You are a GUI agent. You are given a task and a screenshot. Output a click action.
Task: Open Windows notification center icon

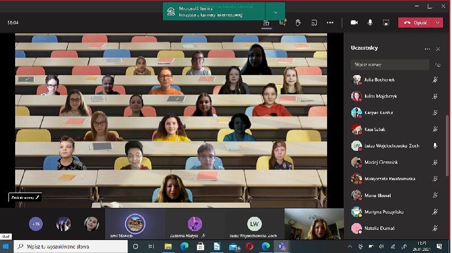coord(440,246)
